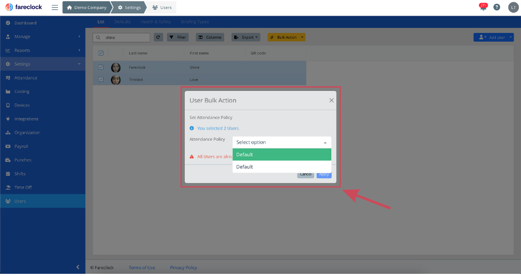Collapse the sidebar with the bottom chevron
The image size is (521, 276).
[x=78, y=267]
